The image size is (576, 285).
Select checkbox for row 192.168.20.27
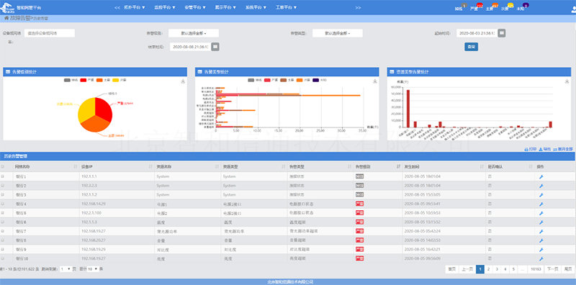coord(3,240)
